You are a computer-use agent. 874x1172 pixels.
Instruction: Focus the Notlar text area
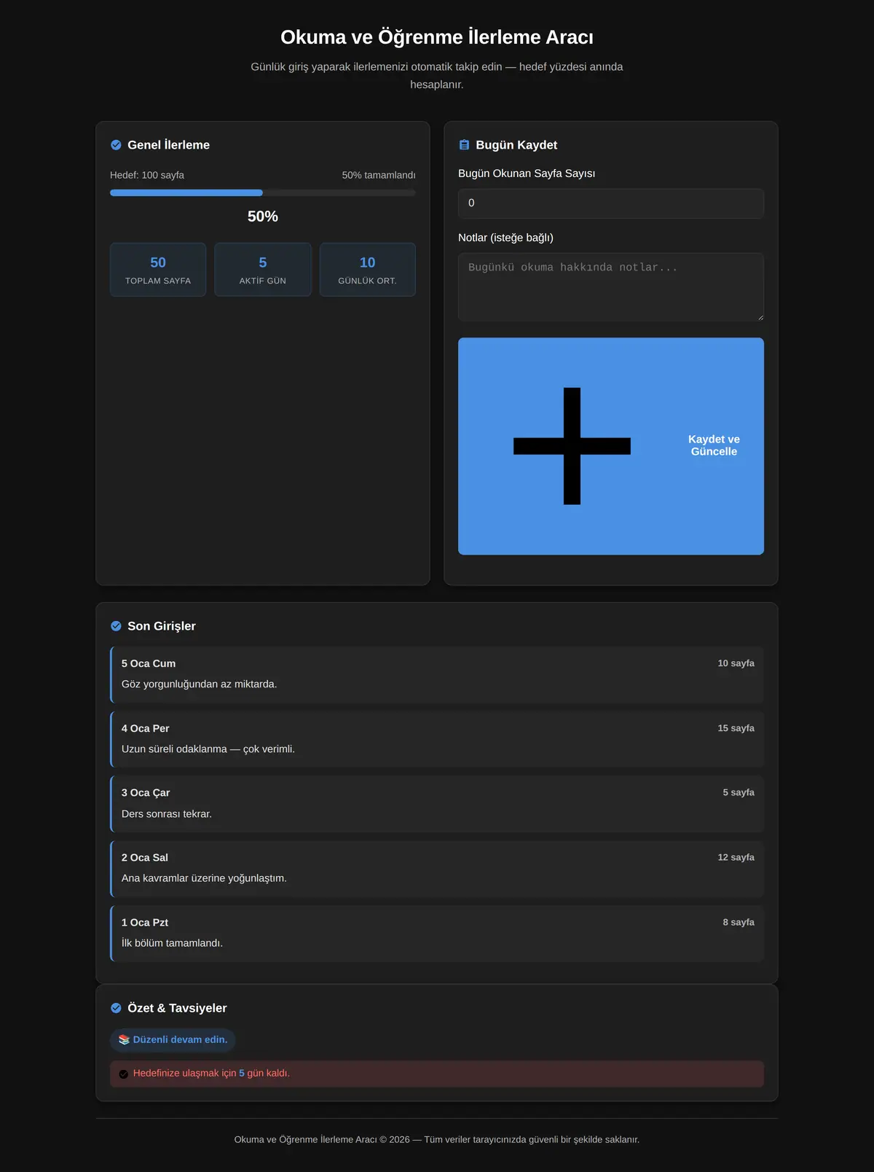pos(611,287)
